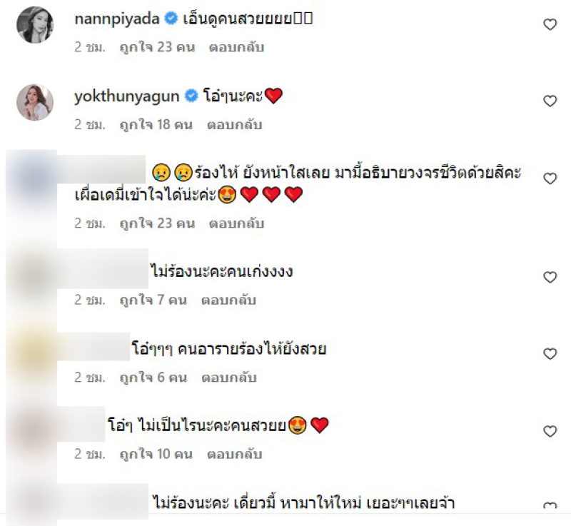This screenshot has height=526, width=571.
Task: Click yokthunyagun's verified badge
Action: click(191, 96)
